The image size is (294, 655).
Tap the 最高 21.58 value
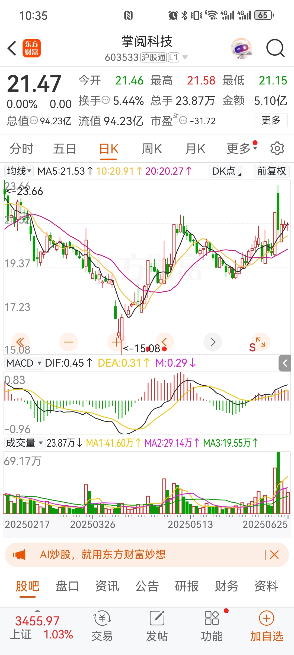201,81
